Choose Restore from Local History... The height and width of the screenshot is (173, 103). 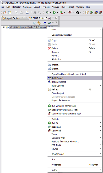(x=75, y=142)
